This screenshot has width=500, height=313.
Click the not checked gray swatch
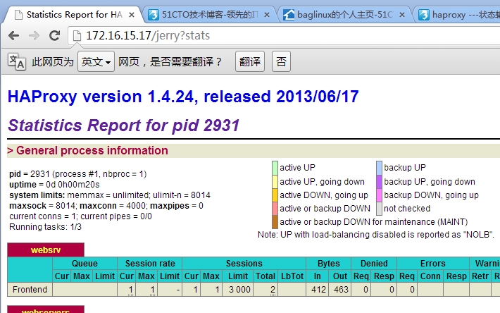pyautogui.click(x=379, y=209)
